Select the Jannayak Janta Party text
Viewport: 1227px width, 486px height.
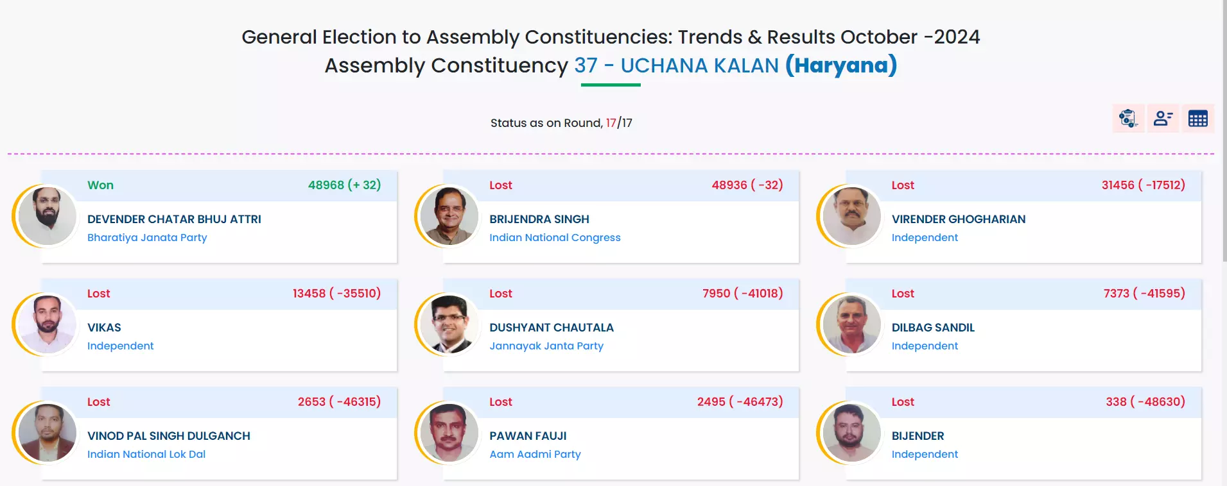point(546,346)
